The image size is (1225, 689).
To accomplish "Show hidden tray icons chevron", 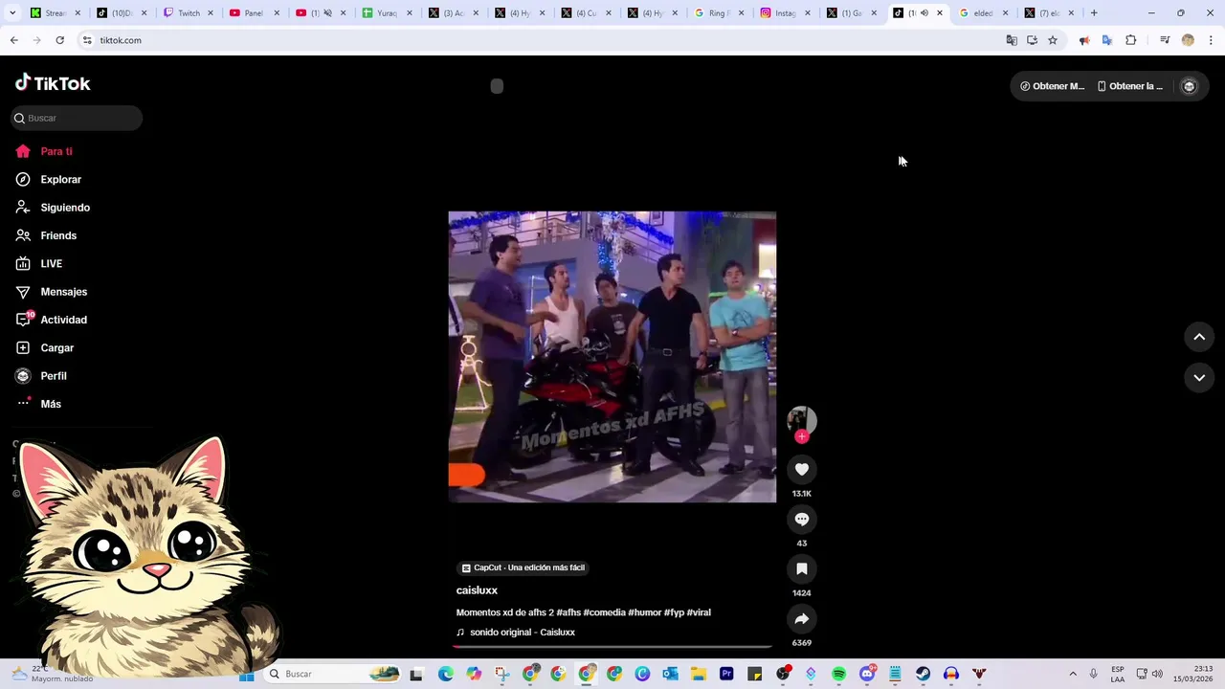I will point(1073,675).
